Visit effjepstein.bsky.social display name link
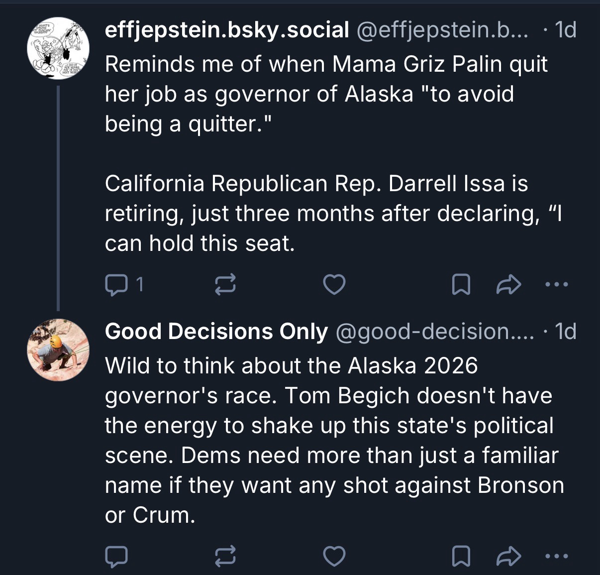This screenshot has height=575, width=600. pyautogui.click(x=227, y=30)
